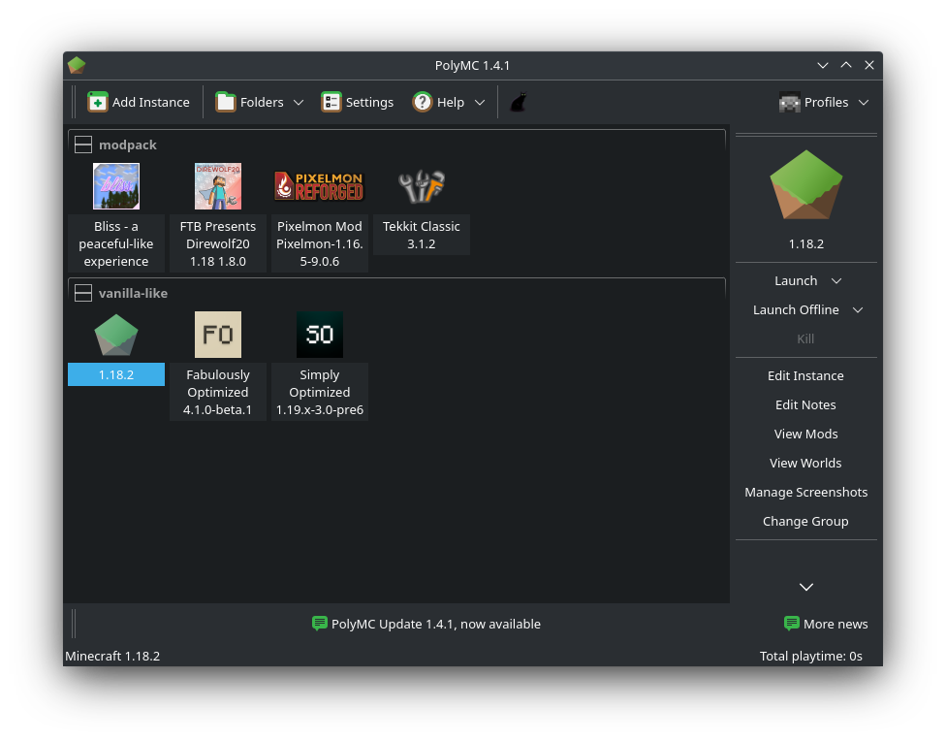This screenshot has width=946, height=741.
Task: Expand more side panel actions chevron
Action: [x=806, y=587]
